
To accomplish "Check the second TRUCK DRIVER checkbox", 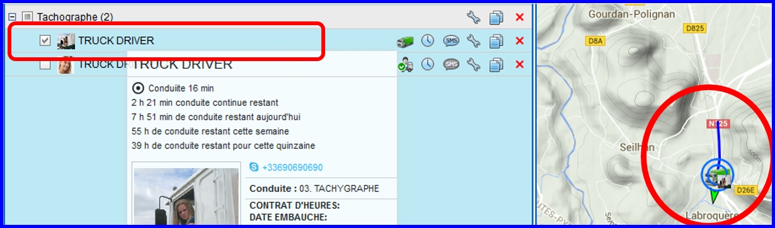I will (45, 64).
